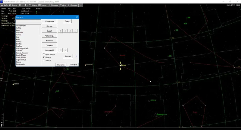The width and height of the screenshot is (241, 130).
Task: Uncheck the Центр checkbox
Action: pyautogui.click(x=44, y=57)
